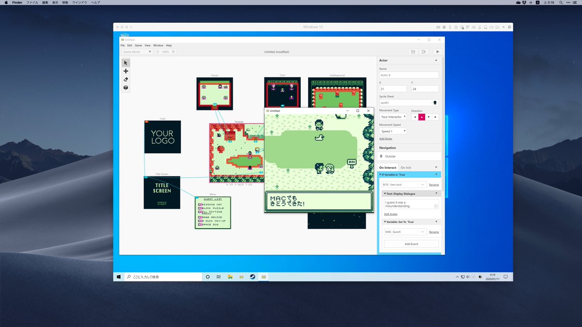Open the View menu
Image resolution: width=582 pixels, height=327 pixels.
tap(147, 46)
